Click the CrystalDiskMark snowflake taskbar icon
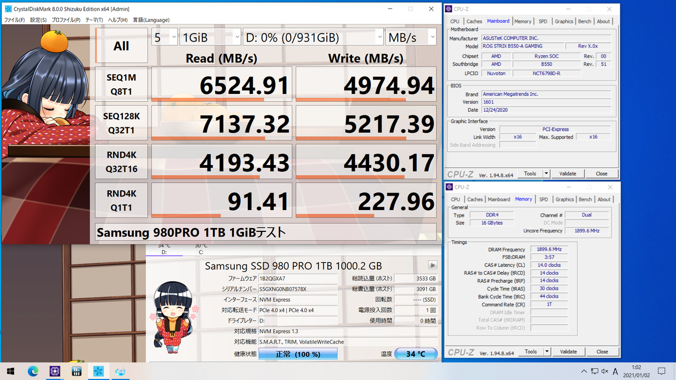This screenshot has width=676, height=380. tap(99, 371)
